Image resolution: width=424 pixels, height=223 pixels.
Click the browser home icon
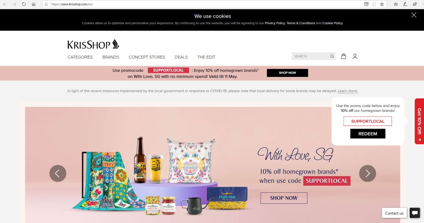click(34, 4)
